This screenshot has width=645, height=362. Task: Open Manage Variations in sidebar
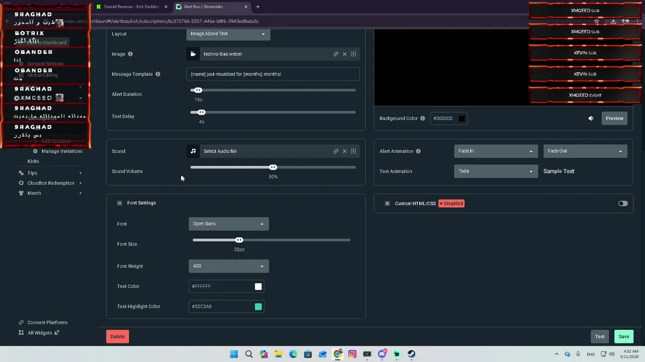pos(62,151)
